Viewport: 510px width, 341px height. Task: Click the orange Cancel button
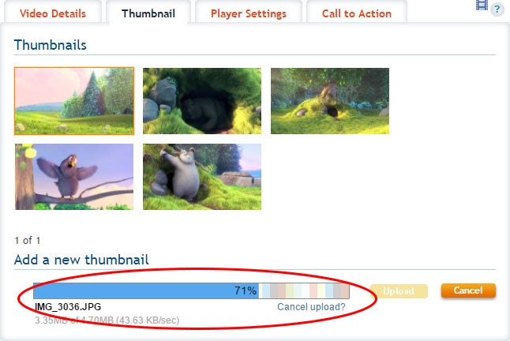tap(468, 290)
